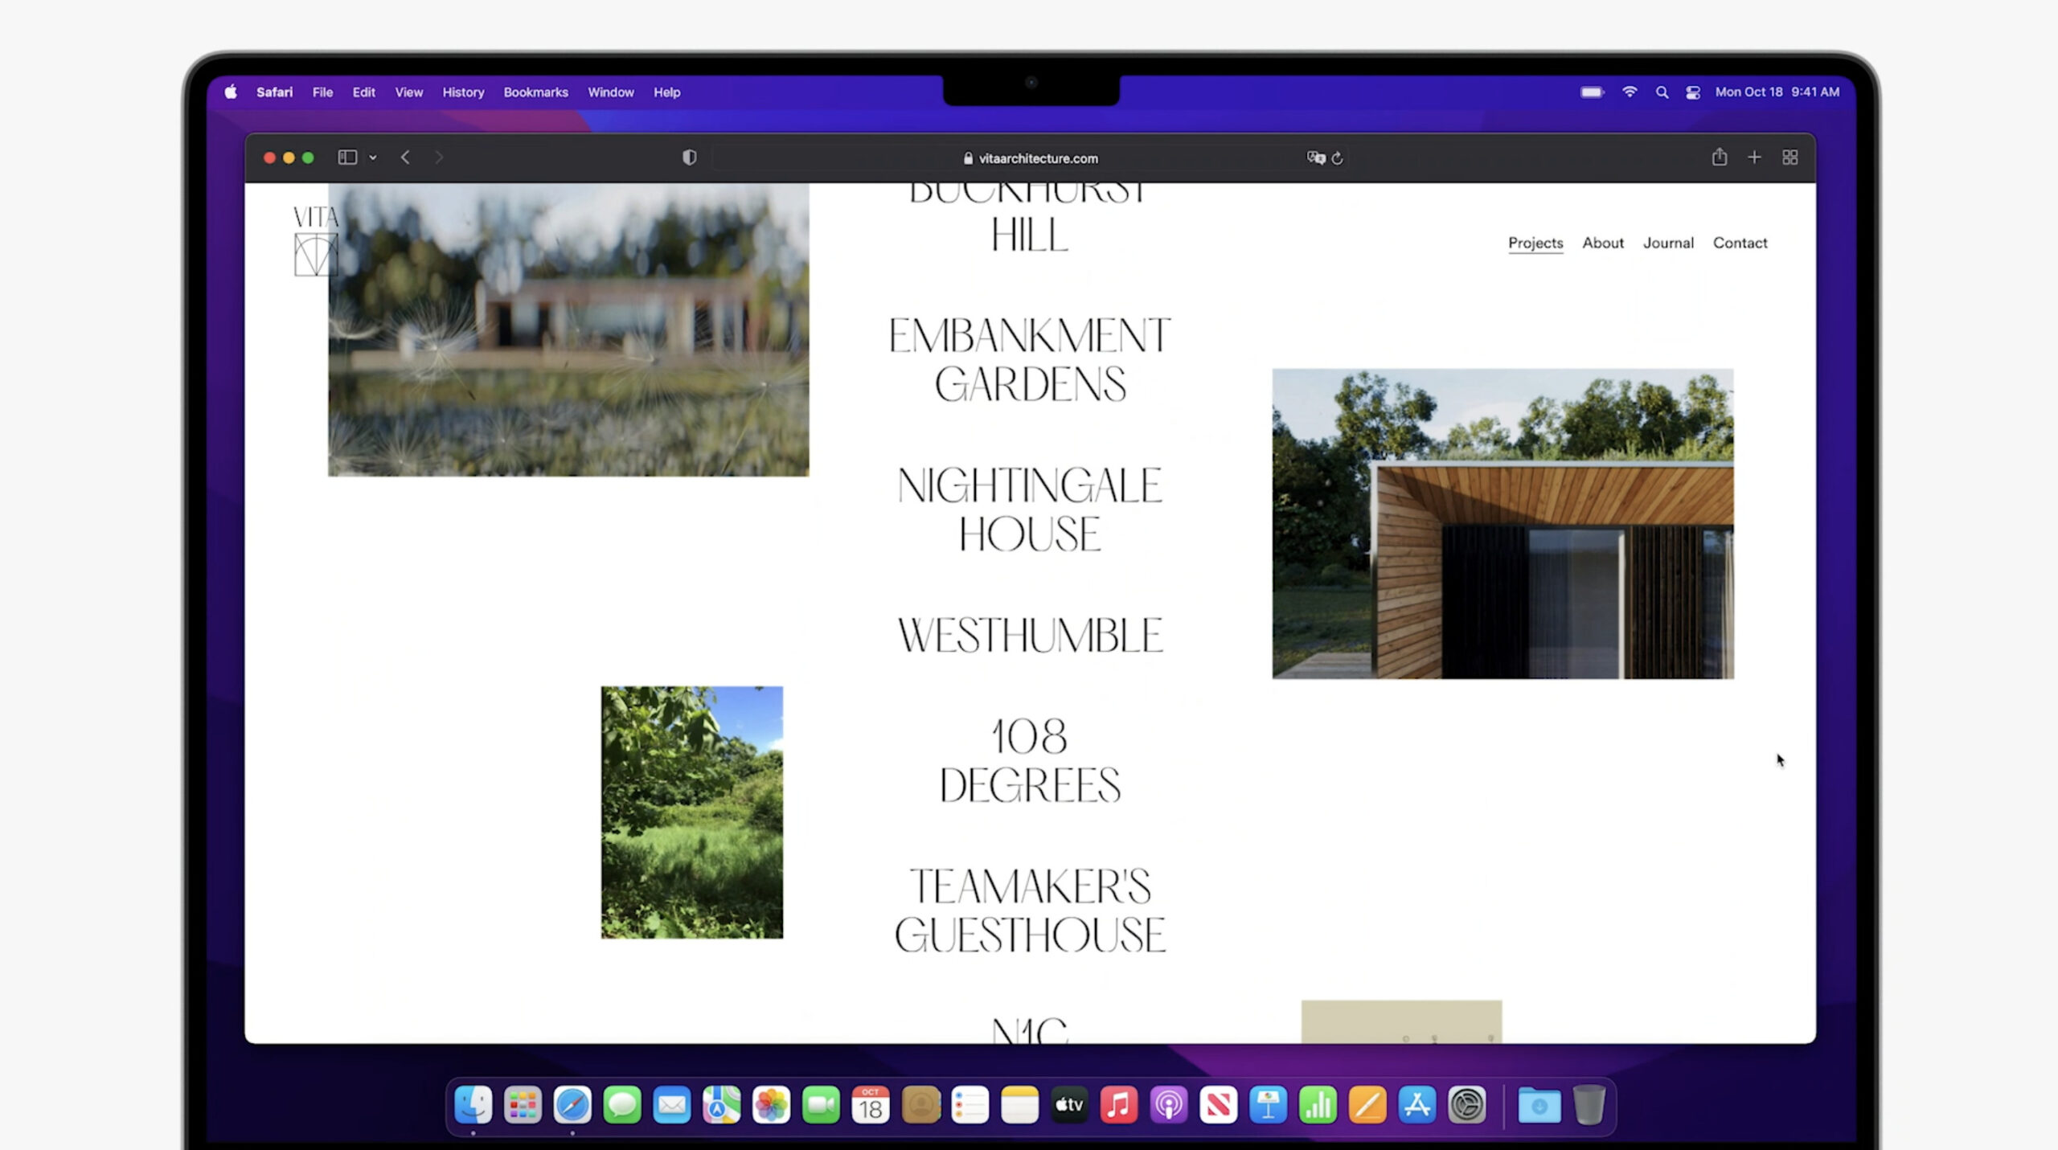Expand the sidebar tab group dropdown arrow

pos(373,158)
